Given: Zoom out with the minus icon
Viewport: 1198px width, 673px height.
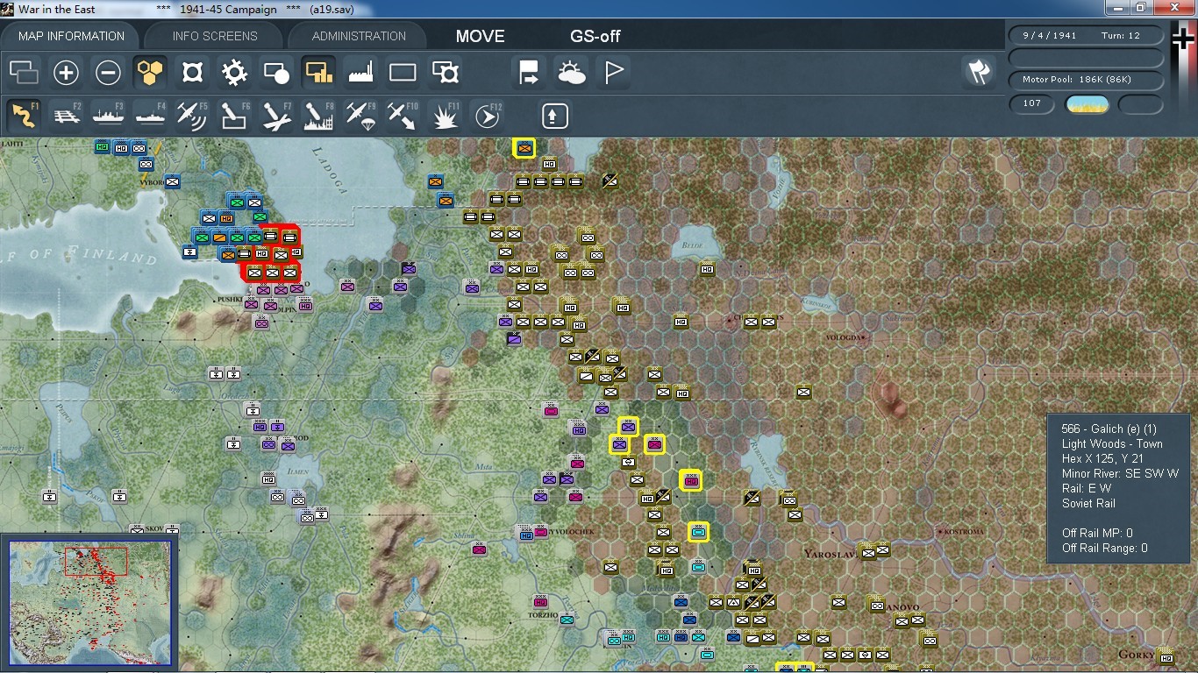Looking at the screenshot, I should pyautogui.click(x=109, y=73).
